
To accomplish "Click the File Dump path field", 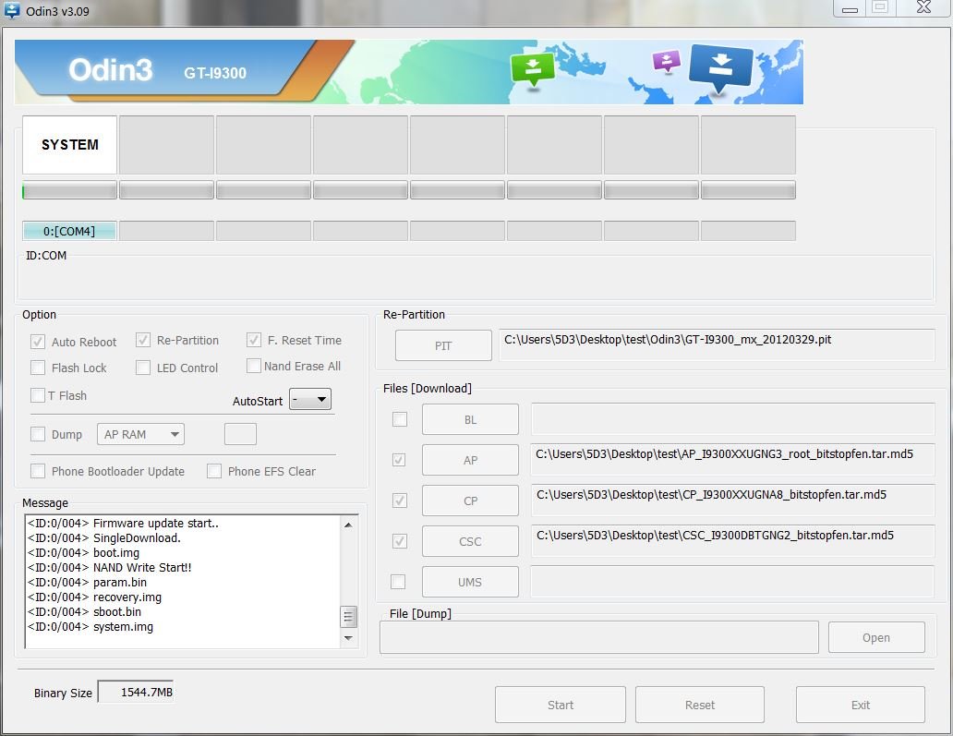I will click(x=598, y=637).
